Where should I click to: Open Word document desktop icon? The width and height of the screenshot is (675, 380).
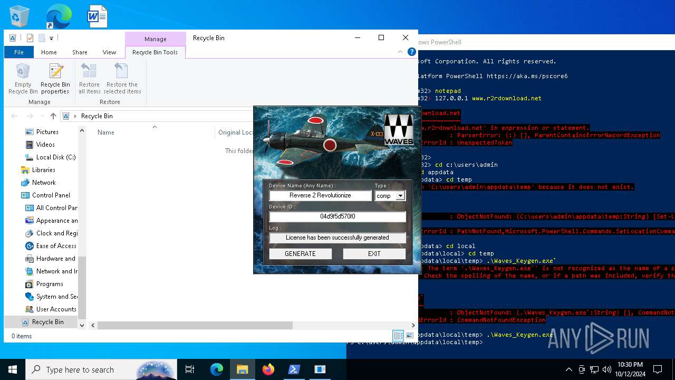[97, 16]
